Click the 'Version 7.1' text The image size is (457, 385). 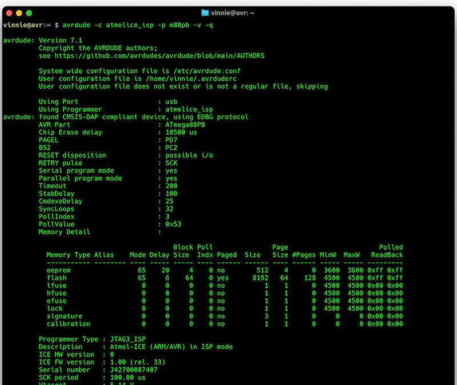tap(61, 40)
